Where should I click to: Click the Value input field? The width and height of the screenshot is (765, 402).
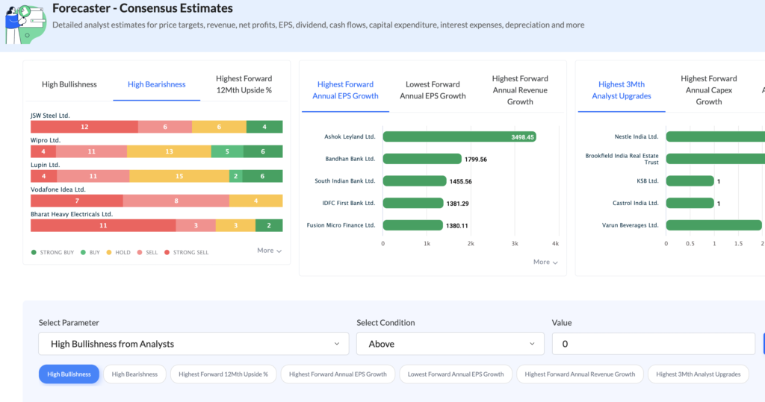654,344
